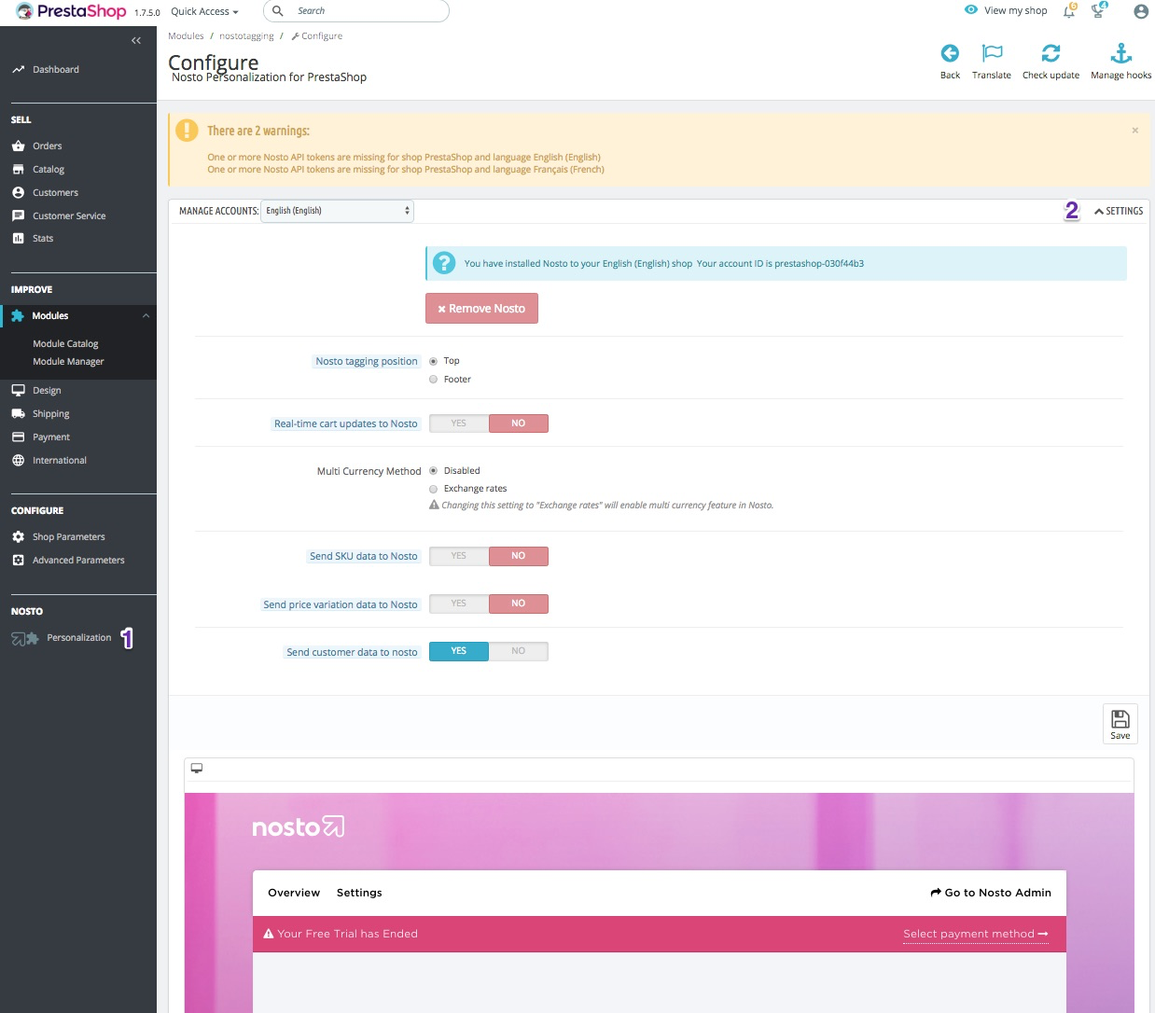Click the yellow warning exclamation icon
Viewport: 1155px width, 1013px height.
click(x=187, y=130)
